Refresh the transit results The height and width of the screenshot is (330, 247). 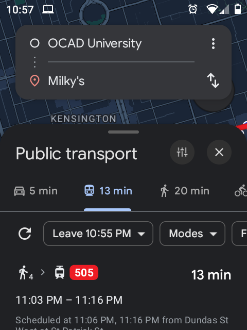[x=25, y=234]
